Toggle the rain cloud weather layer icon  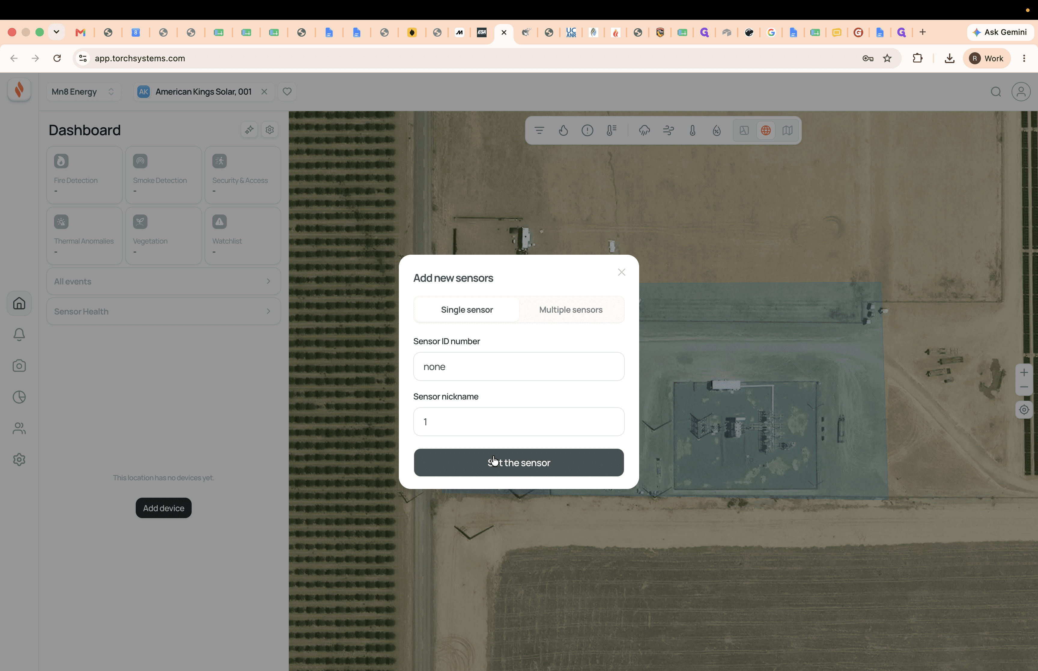click(644, 130)
